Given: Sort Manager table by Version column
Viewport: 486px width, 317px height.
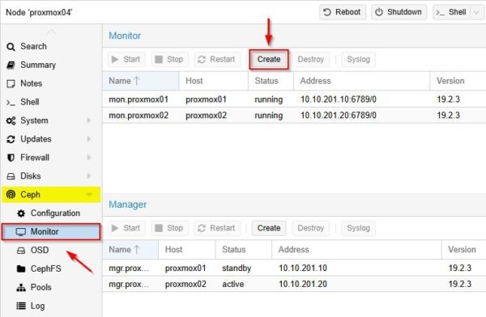Looking at the screenshot, I should [x=463, y=250].
